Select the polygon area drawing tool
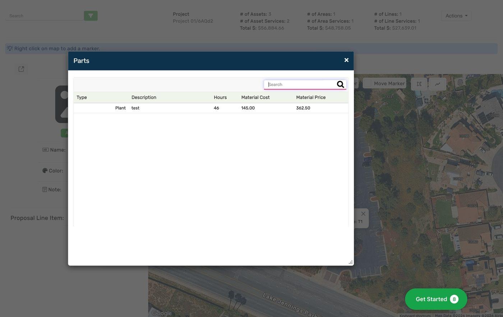 (x=419, y=84)
